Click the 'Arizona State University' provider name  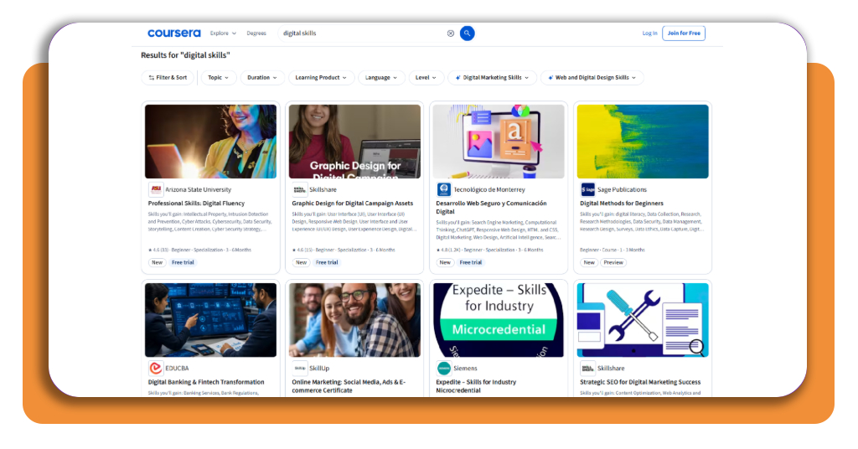coord(198,190)
